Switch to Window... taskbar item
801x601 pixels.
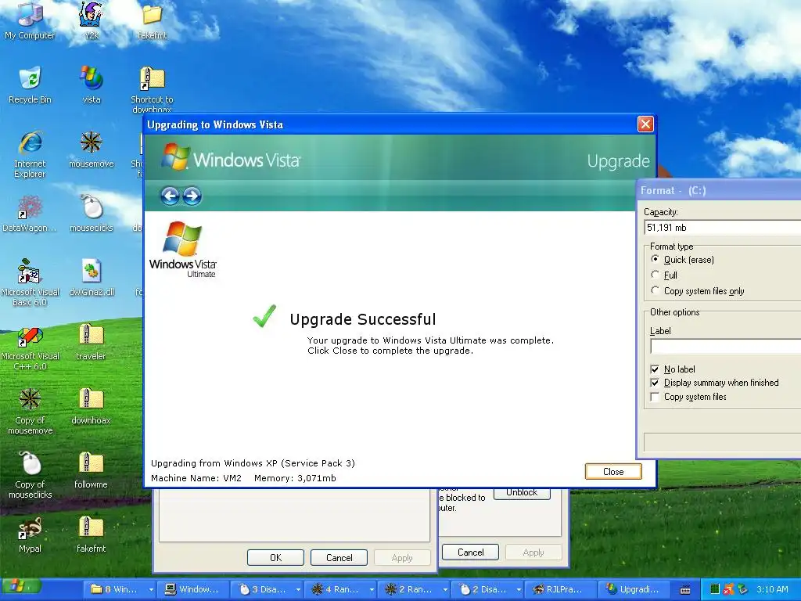coord(192,589)
